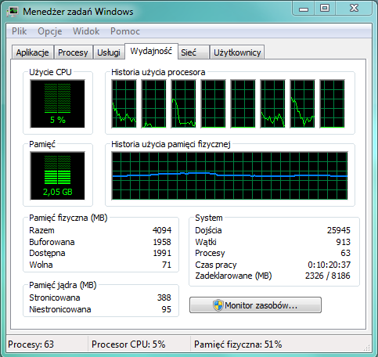The width and height of the screenshot is (378, 357).
Task: Click the Buforowana value 1958
Action: pos(162,242)
